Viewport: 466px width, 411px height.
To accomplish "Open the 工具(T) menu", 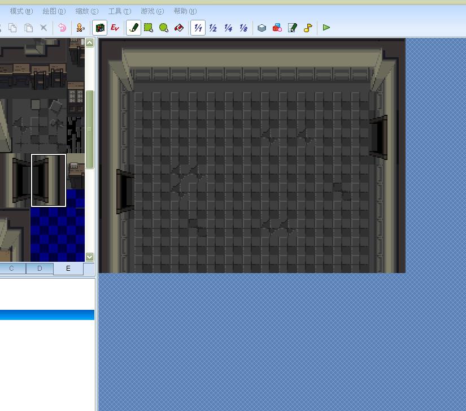I will coord(120,11).
